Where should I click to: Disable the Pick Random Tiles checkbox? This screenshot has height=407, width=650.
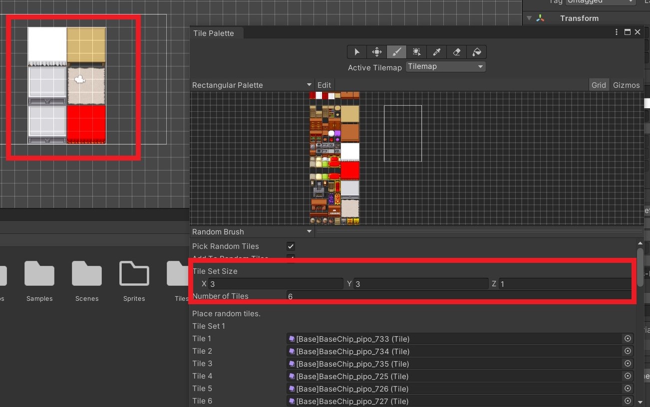tap(291, 246)
